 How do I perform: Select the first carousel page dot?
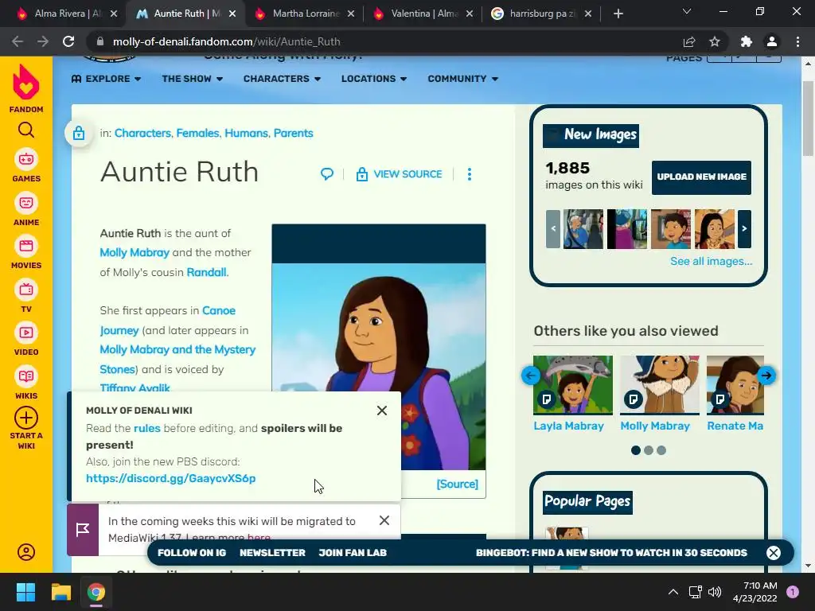click(636, 450)
